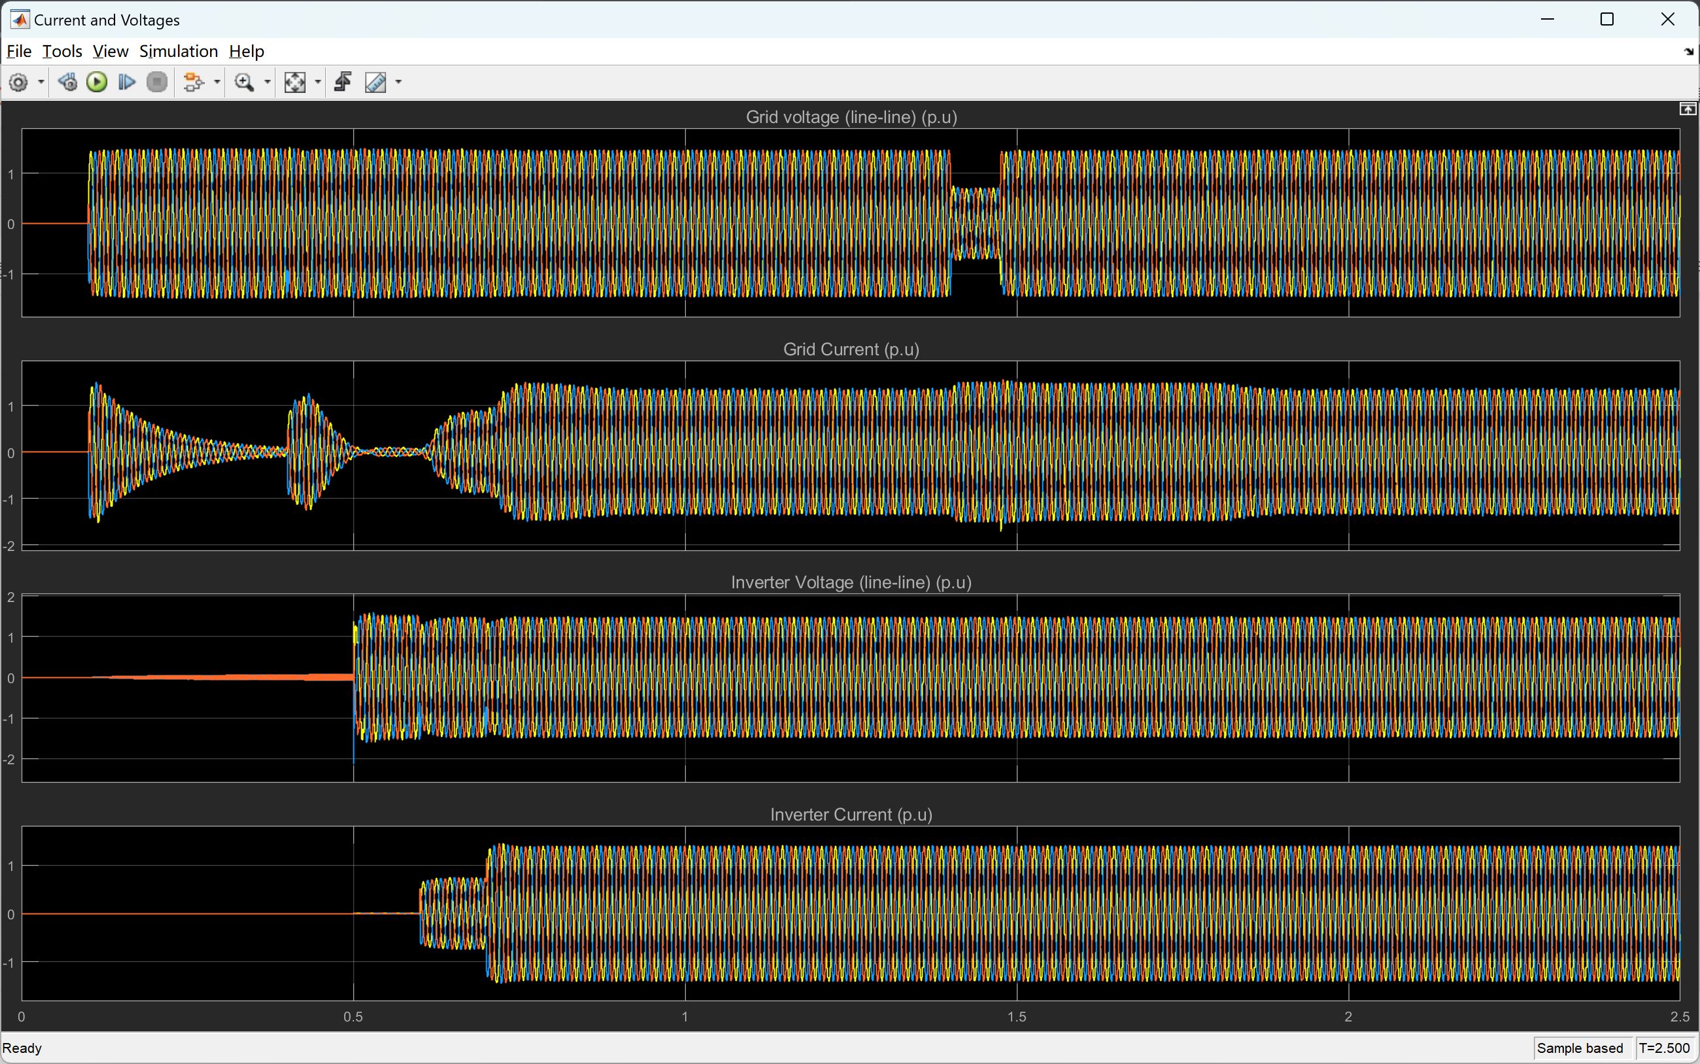The width and height of the screenshot is (1700, 1064).
Task: Click the Grid Current (p.u) plot title
Action: click(x=851, y=349)
